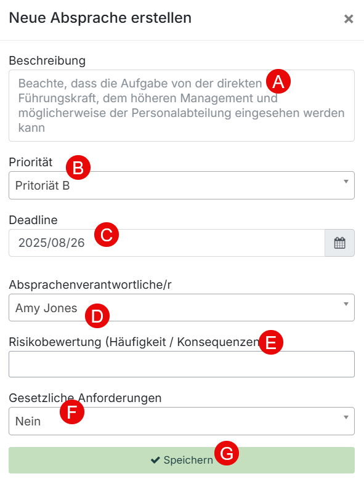Click the red marker labeled C
The width and height of the screenshot is (364, 487).
coord(107,235)
